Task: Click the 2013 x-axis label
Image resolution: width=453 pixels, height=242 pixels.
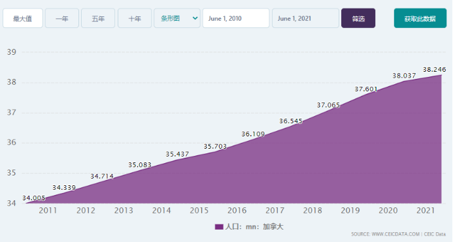Action: pyautogui.click(x=124, y=211)
